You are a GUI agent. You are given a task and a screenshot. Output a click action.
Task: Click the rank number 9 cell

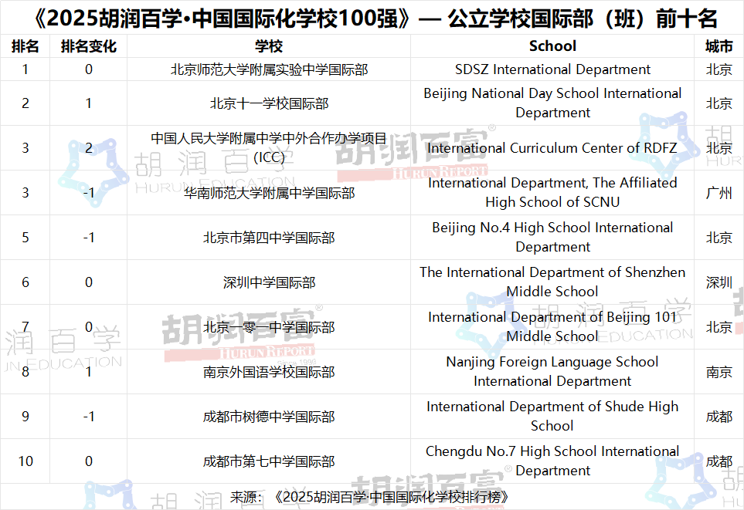click(25, 417)
